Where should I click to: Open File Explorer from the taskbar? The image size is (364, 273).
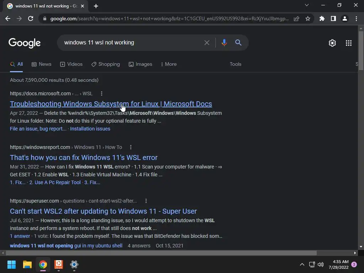click(27, 264)
